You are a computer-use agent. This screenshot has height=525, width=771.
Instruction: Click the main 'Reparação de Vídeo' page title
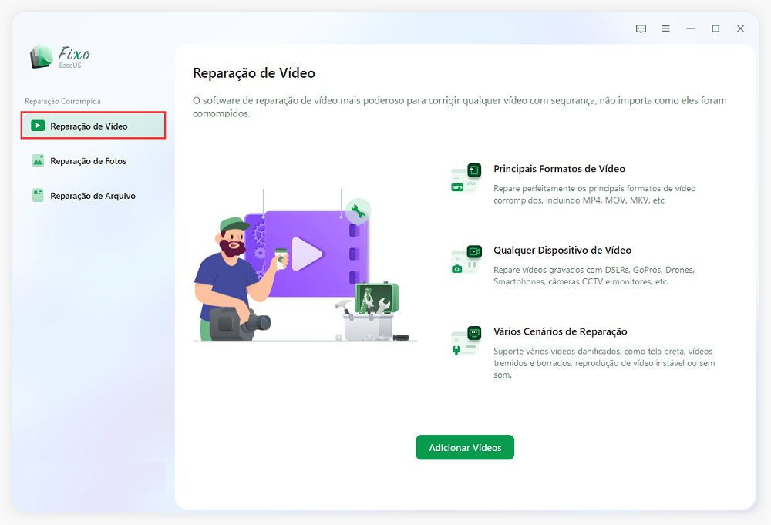[254, 73]
